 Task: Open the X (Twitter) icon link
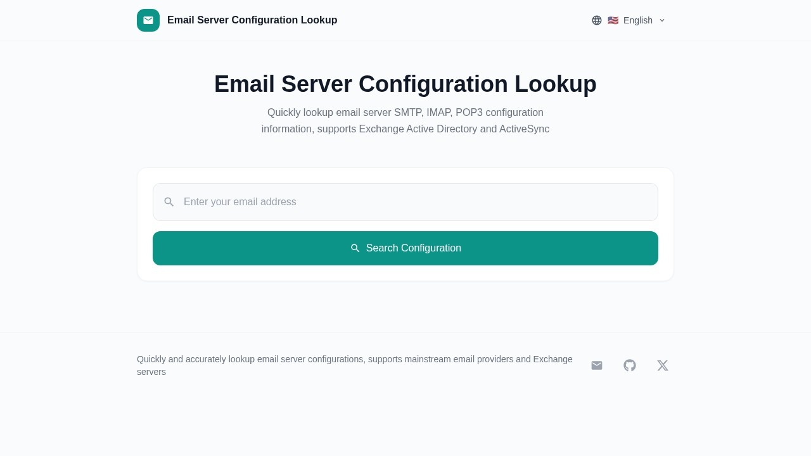[x=663, y=365]
